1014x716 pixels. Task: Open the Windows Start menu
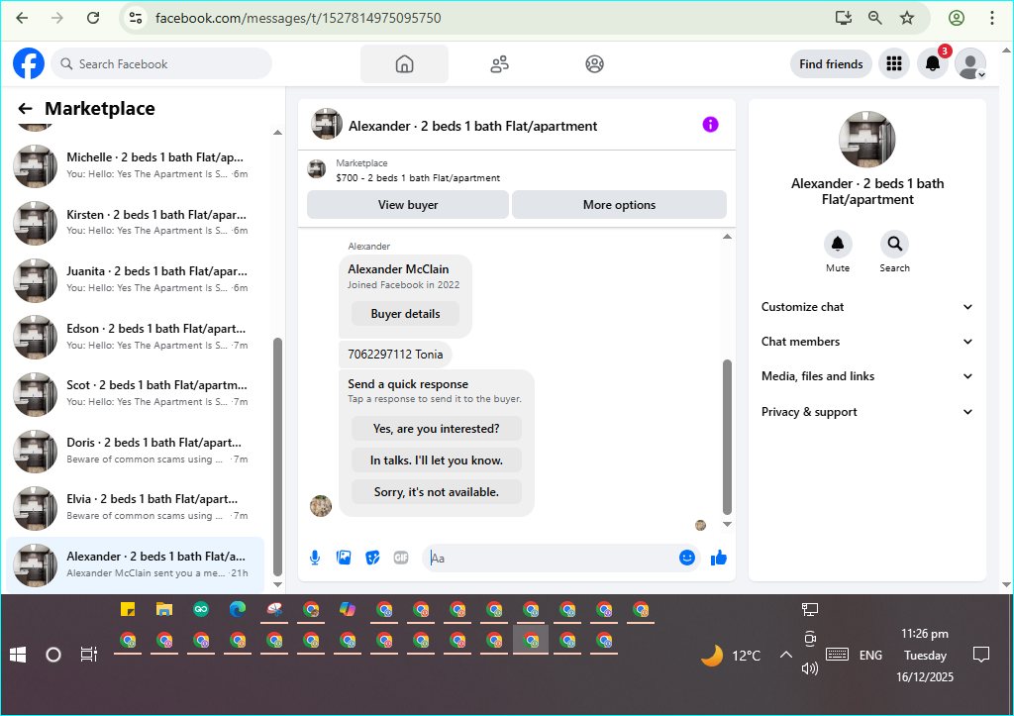[x=18, y=656]
